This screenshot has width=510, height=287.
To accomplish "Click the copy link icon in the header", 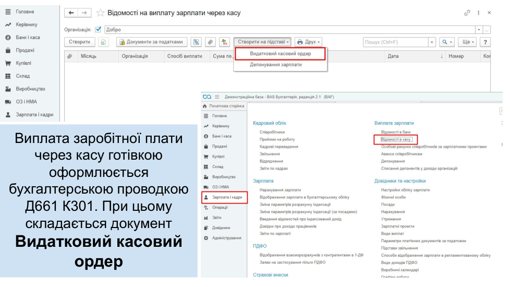I will (x=467, y=13).
